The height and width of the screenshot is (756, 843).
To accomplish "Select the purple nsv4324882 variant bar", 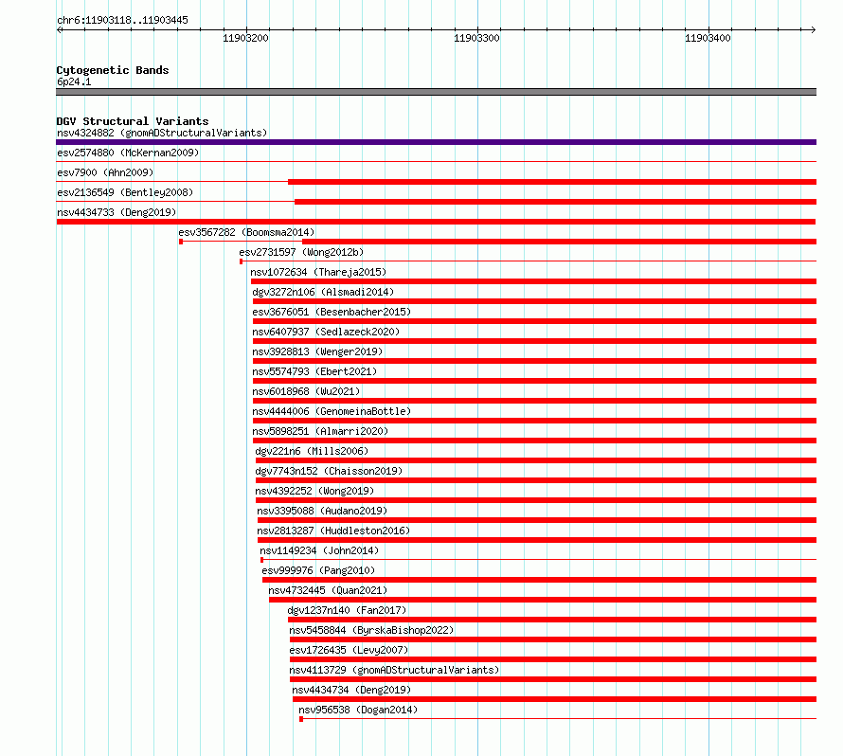I will (x=436, y=142).
